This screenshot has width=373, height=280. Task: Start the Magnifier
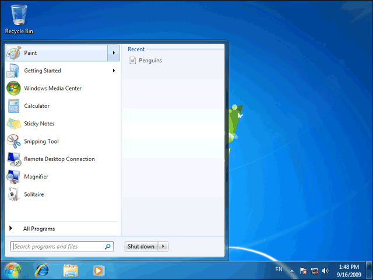tap(62, 177)
